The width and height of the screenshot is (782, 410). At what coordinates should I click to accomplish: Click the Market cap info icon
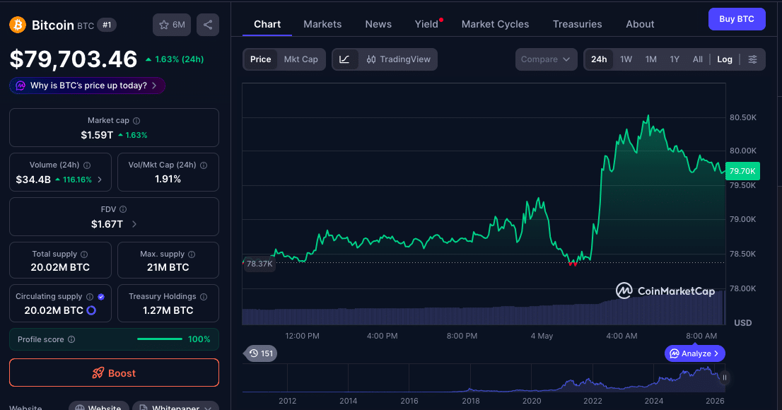tap(136, 121)
